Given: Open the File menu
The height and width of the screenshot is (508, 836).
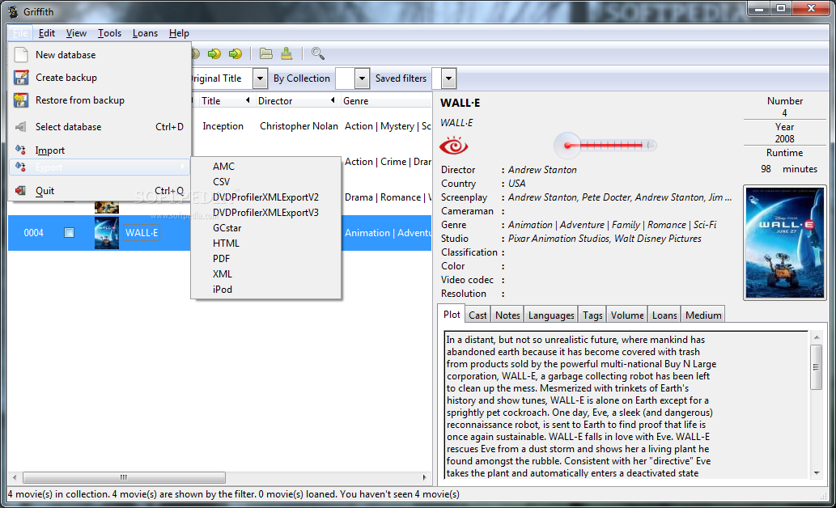Looking at the screenshot, I should [20, 33].
